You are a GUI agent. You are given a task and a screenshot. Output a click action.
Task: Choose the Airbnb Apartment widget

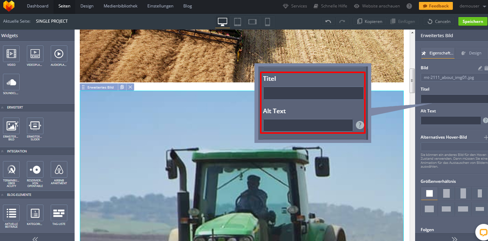click(x=59, y=170)
